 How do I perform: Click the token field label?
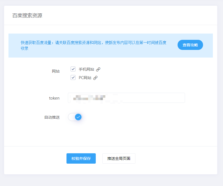54,98
